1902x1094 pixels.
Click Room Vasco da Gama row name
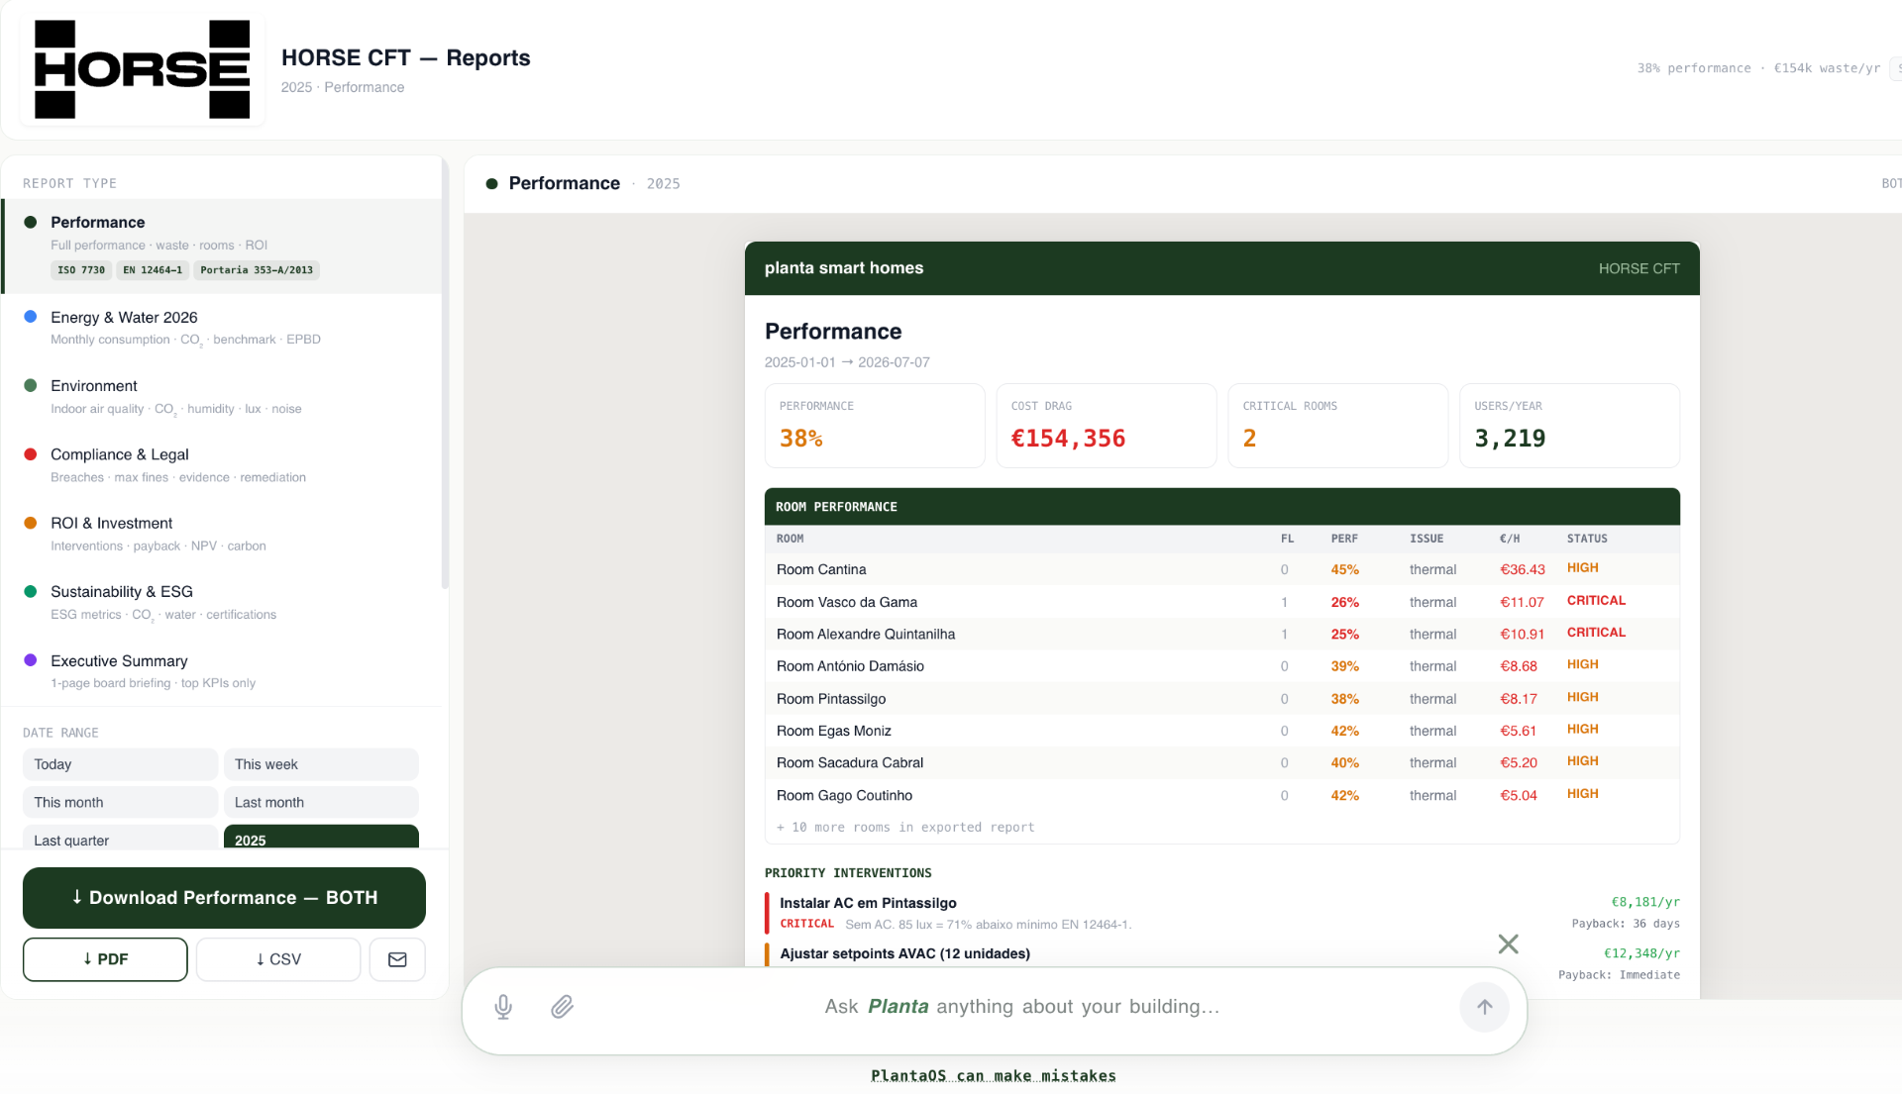[847, 602]
